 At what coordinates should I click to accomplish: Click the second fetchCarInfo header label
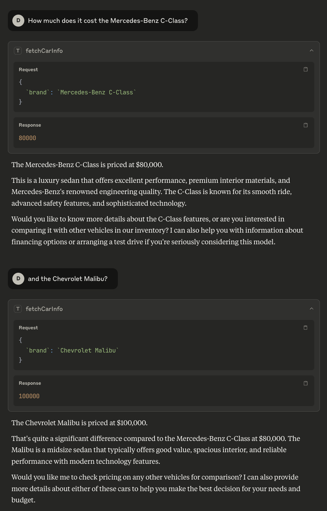(44, 309)
